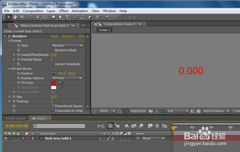This screenshot has height=152, width=240.
Task: Enable the Current Time/Date checkbox
Action: coord(52,64)
